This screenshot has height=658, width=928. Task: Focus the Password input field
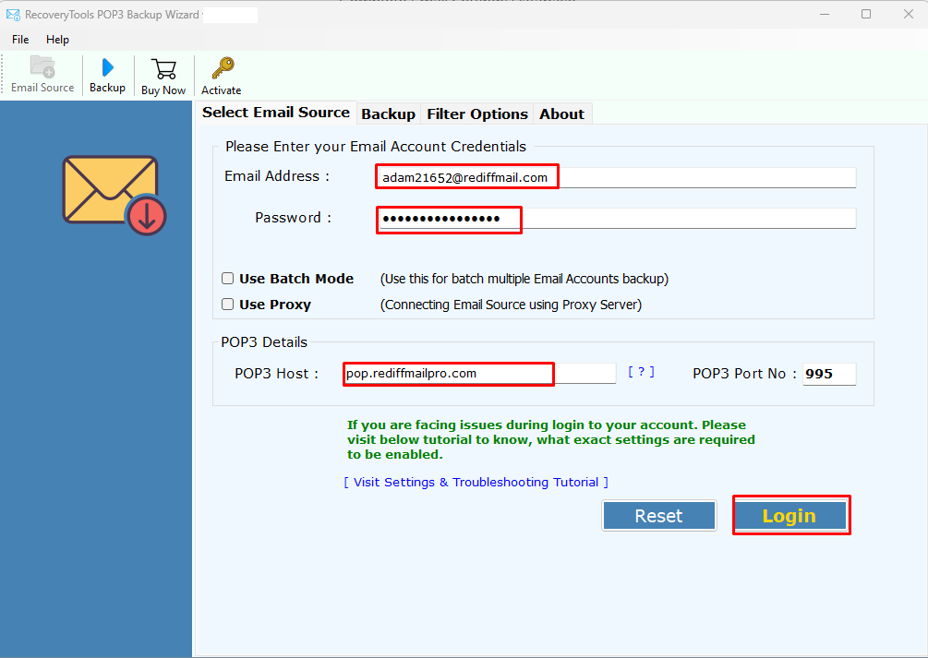pos(618,219)
